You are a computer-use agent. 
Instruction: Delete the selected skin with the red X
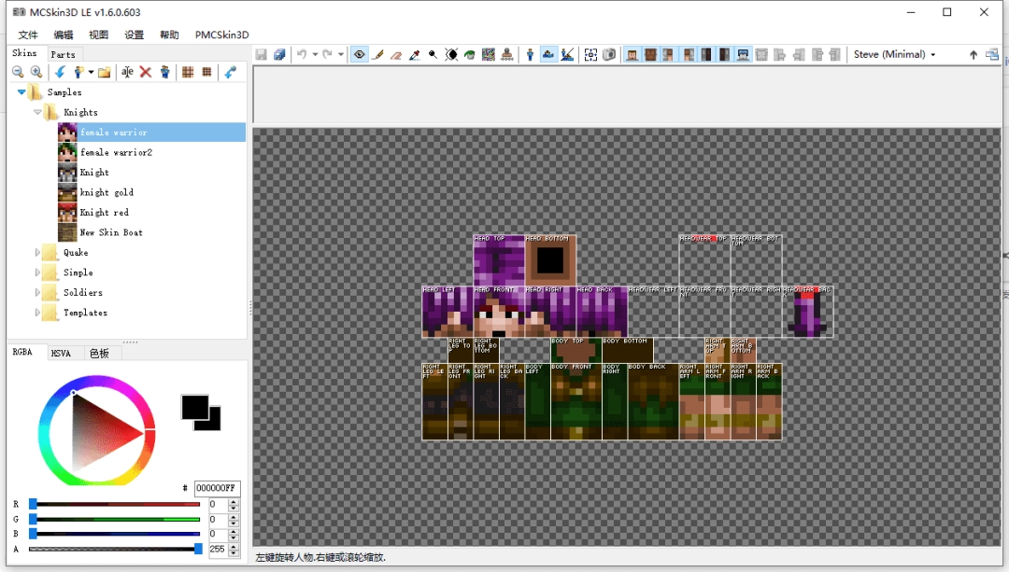tap(144, 71)
